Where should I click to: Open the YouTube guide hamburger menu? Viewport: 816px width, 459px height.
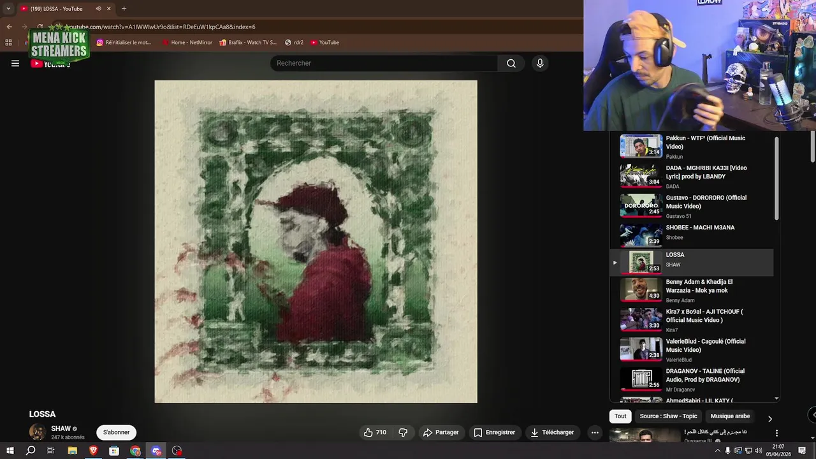pos(15,63)
